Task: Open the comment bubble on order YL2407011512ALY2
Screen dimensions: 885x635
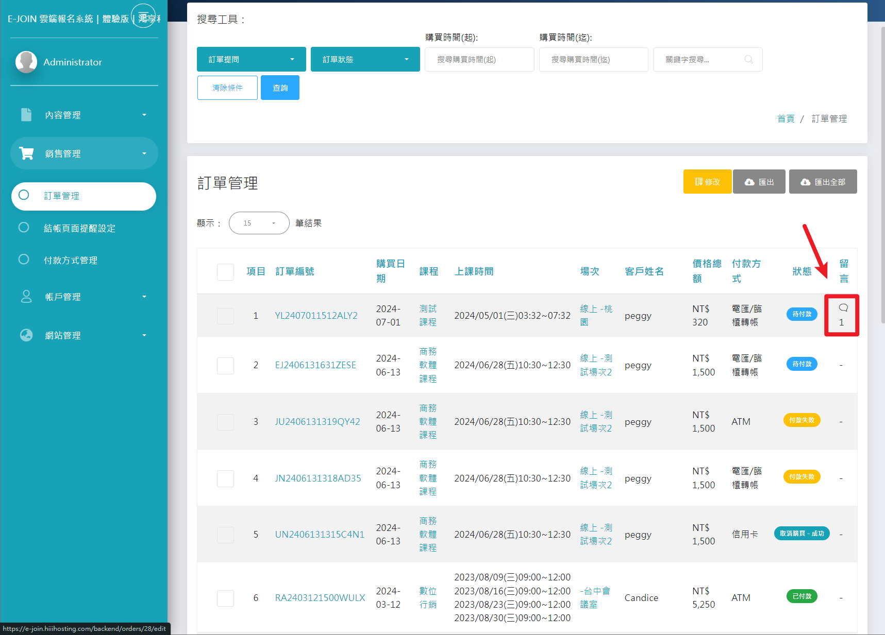Action: [843, 308]
